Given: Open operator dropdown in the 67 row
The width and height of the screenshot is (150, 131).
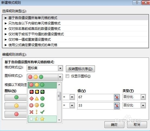Looking at the screenshot, I should click(x=72, y=97).
